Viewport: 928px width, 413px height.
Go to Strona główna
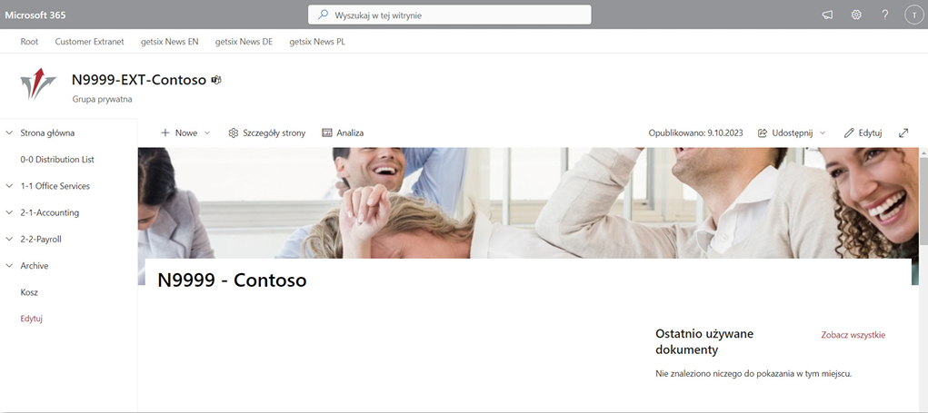click(47, 133)
